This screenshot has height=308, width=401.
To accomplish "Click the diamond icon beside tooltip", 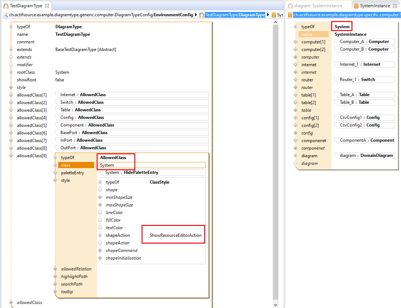I will click(x=55, y=292).
